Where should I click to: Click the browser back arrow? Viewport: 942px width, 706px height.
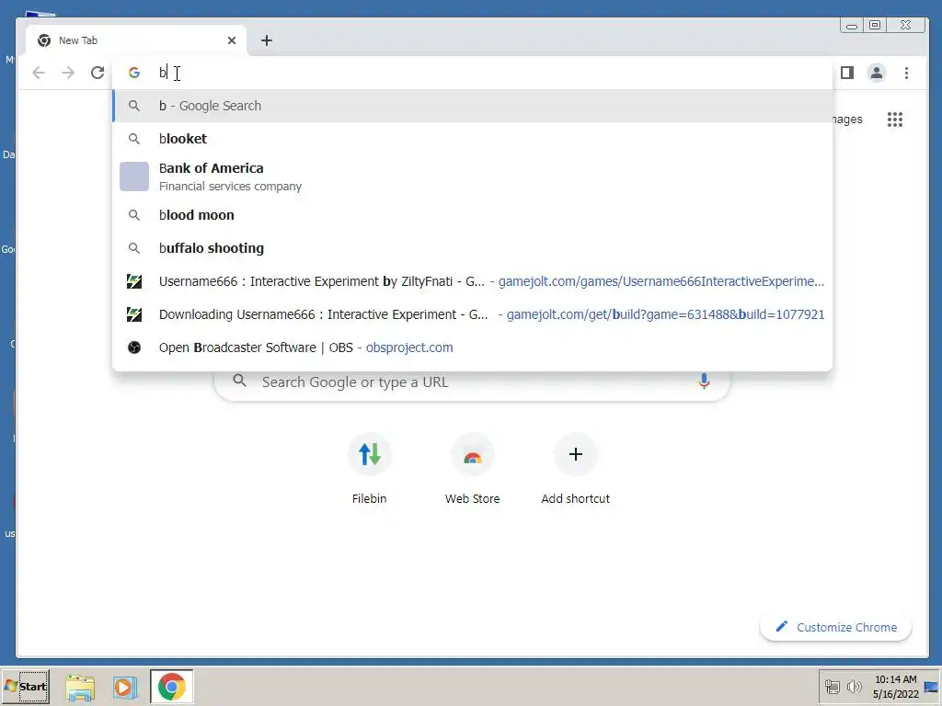(x=39, y=73)
